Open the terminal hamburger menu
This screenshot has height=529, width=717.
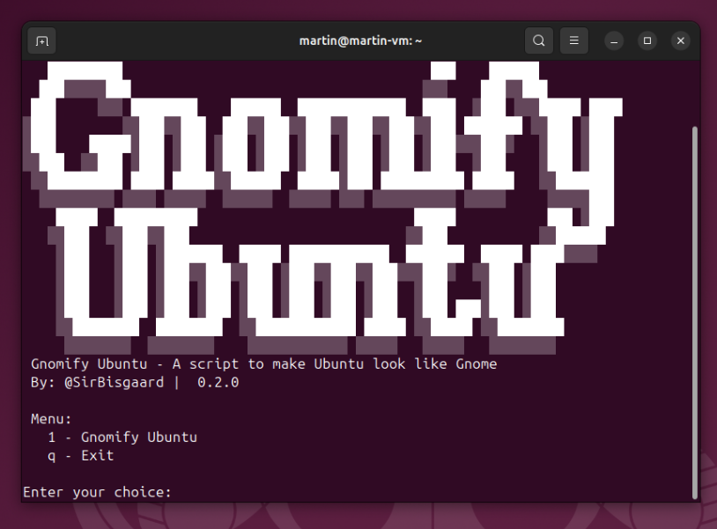(x=574, y=40)
